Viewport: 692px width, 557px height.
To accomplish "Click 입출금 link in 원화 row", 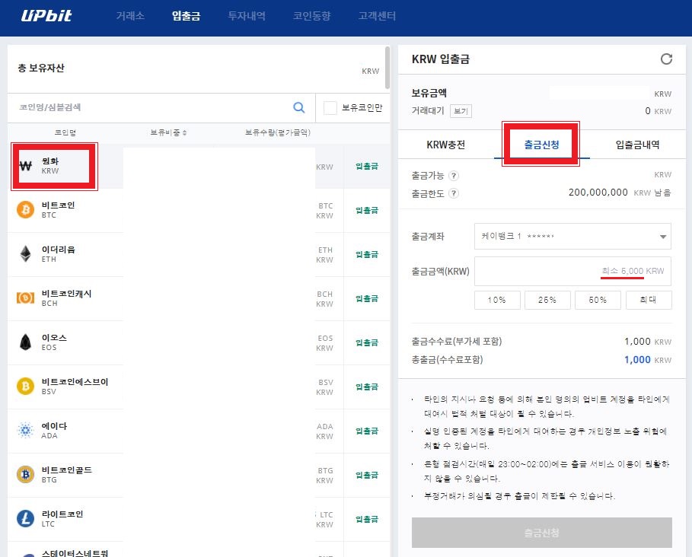I will coord(367,166).
